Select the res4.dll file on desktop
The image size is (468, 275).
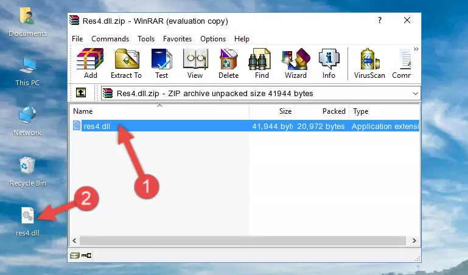(27, 222)
